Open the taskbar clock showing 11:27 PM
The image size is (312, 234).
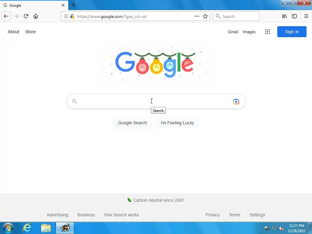coord(296,228)
